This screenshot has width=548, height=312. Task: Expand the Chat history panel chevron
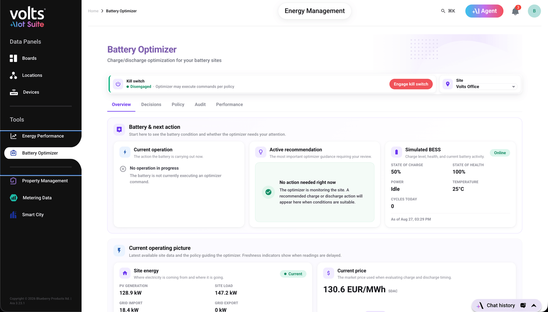(534, 305)
